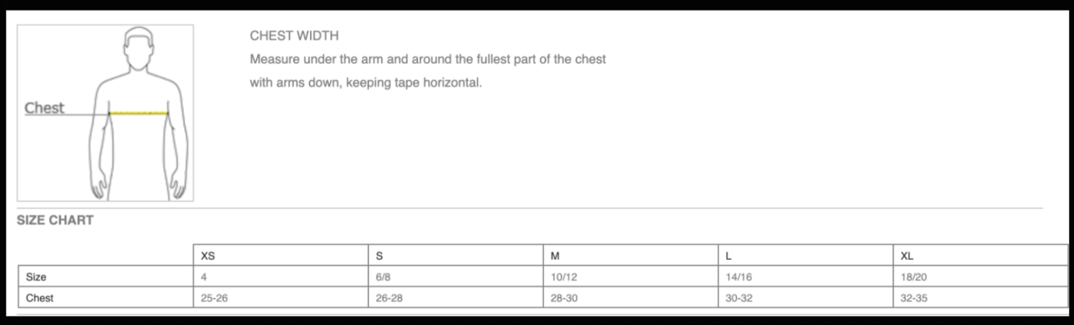Click the SIZE CHART heading

coord(55,220)
